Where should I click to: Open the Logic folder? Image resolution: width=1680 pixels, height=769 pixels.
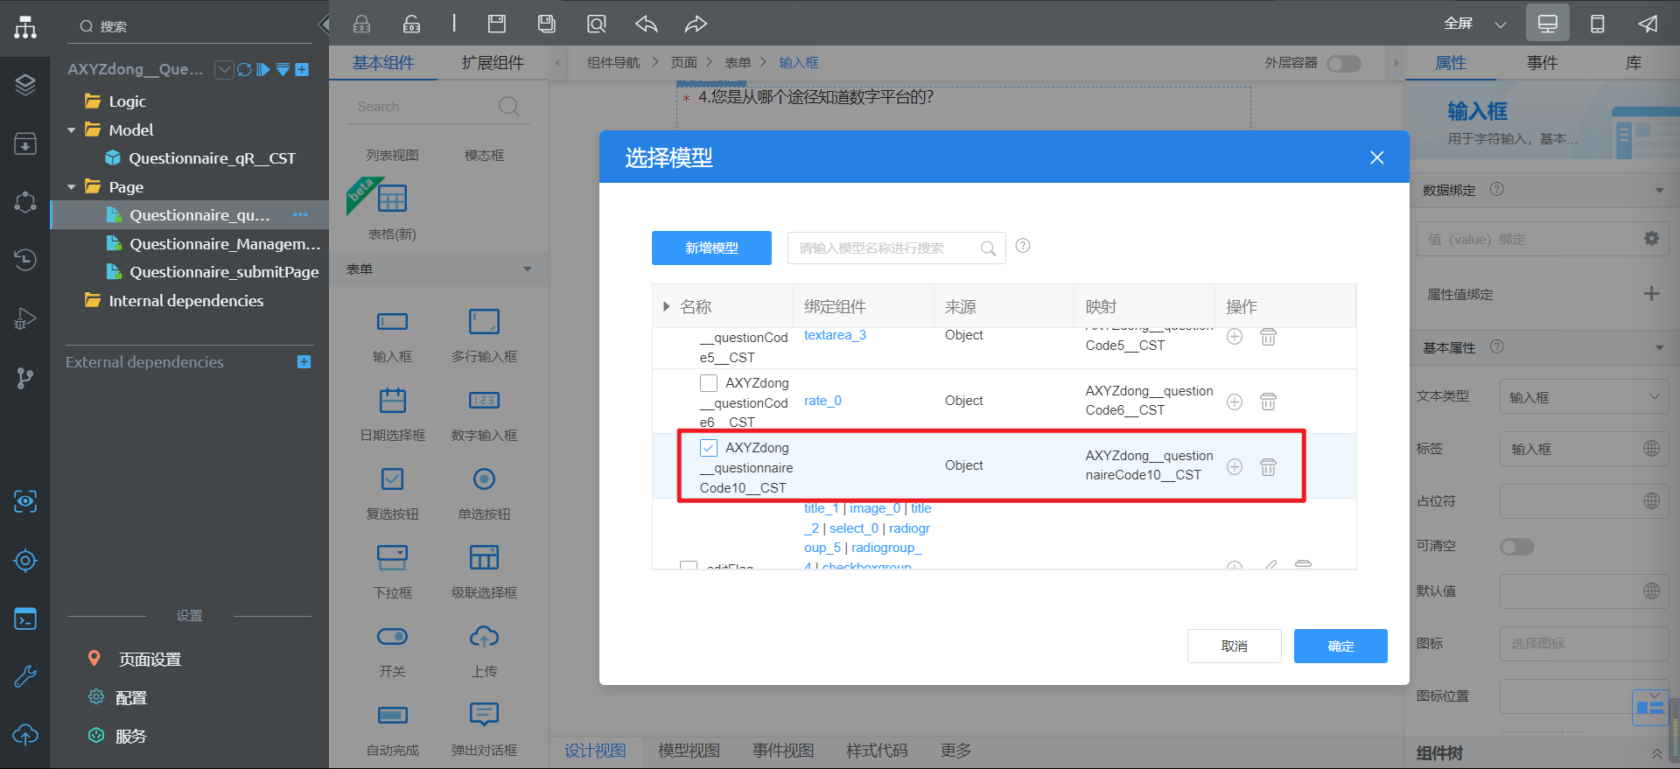click(127, 101)
